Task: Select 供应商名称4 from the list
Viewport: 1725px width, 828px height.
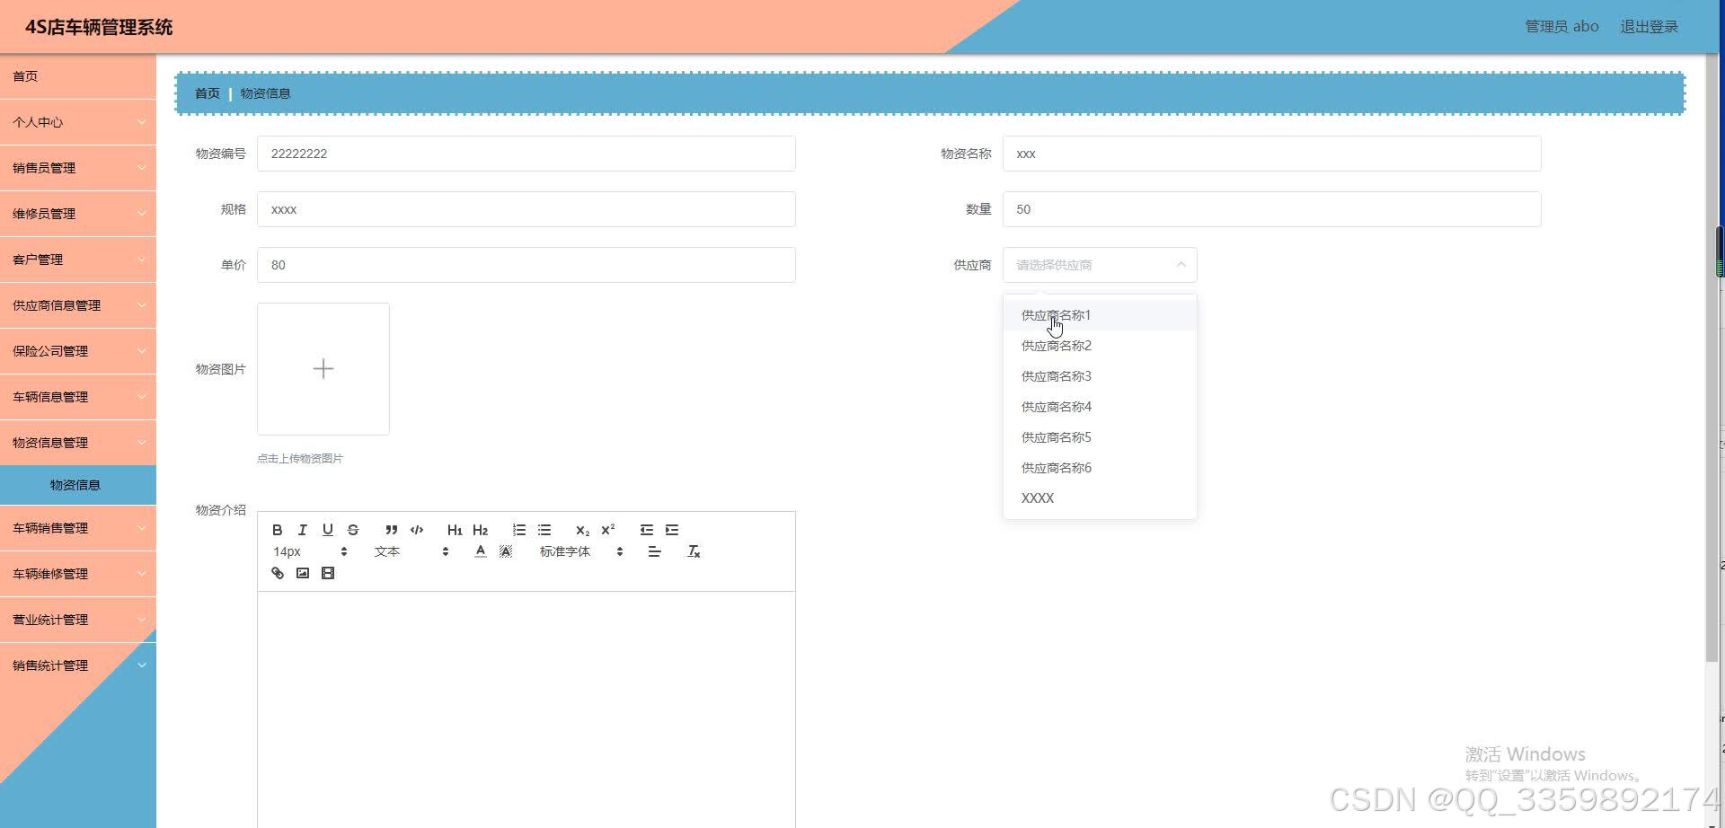Action: [1100, 407]
